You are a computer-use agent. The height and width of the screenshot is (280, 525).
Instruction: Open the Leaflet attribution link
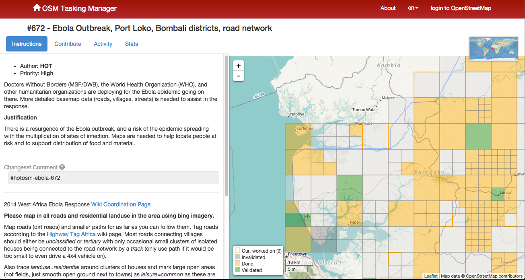(430, 276)
